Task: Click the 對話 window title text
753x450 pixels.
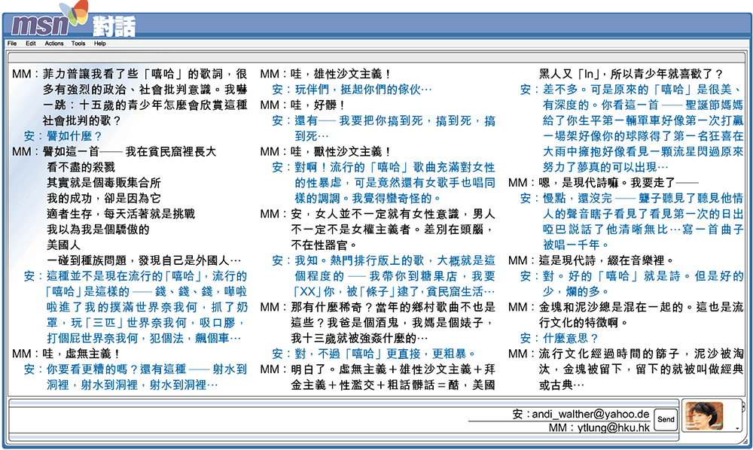Action: click(x=114, y=28)
